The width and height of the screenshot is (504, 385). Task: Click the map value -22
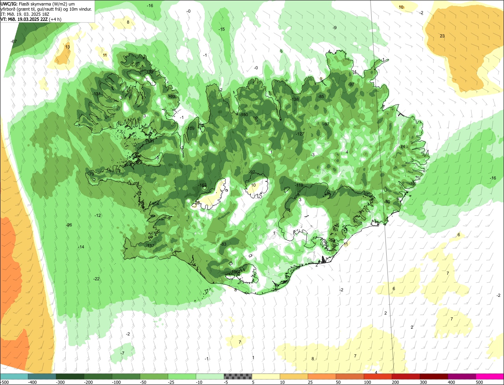pyautogui.click(x=96, y=279)
